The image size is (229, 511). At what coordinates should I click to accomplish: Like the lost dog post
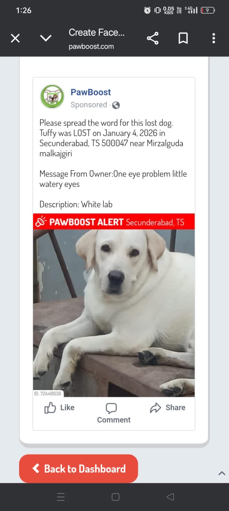point(59,408)
